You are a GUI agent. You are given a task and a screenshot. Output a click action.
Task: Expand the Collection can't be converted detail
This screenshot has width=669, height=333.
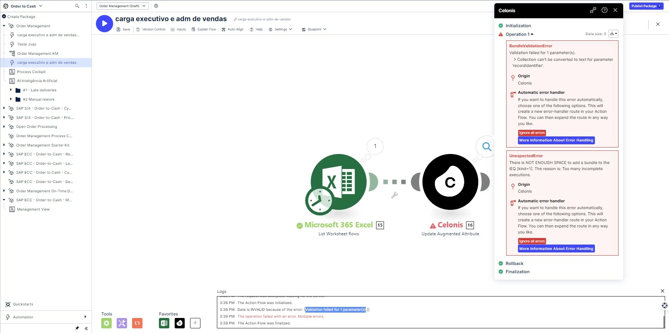515,60
